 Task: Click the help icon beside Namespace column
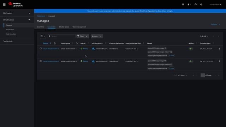click(x=77, y=43)
